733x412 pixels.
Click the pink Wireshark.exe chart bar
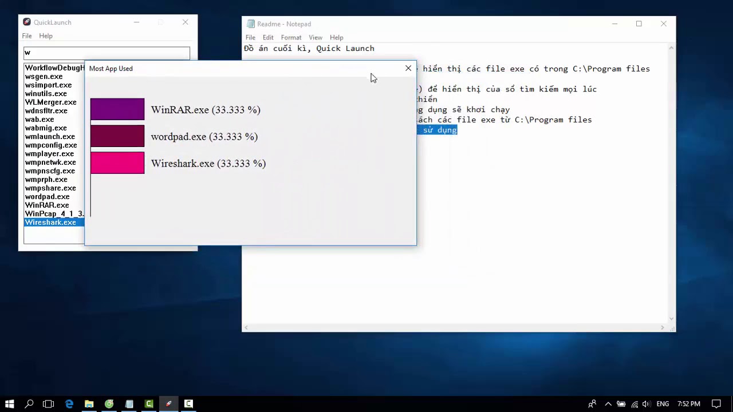(x=117, y=163)
